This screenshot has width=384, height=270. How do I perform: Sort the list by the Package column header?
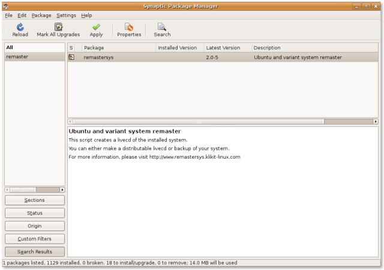(x=118, y=47)
